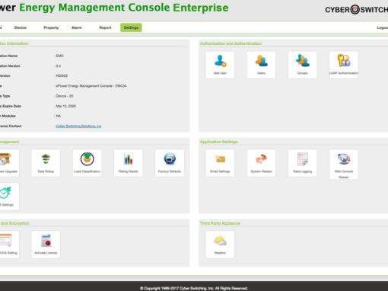Screen dimensions: 388x291
Task: Click the Energy Management Console Enterprise title
Action: (x=124, y=8)
